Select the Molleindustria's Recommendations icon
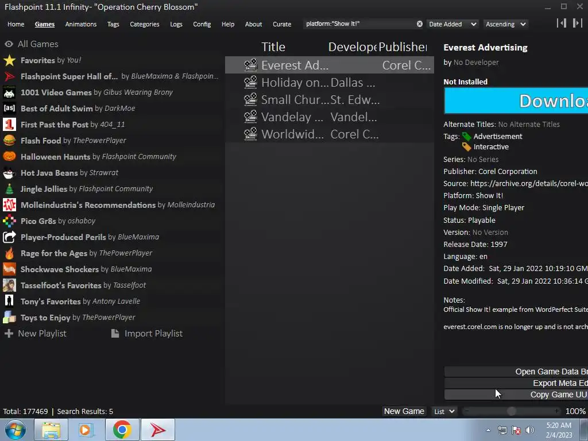Image resolution: width=588 pixels, height=441 pixels. click(x=9, y=205)
